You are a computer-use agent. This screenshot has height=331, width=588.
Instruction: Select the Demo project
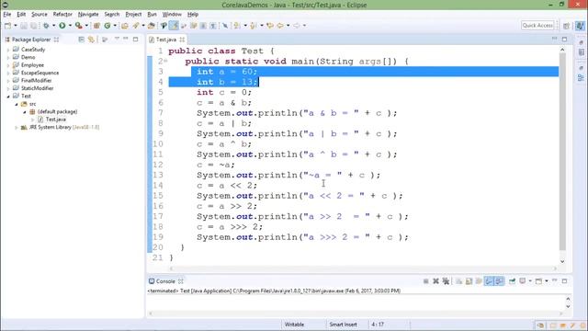click(28, 57)
